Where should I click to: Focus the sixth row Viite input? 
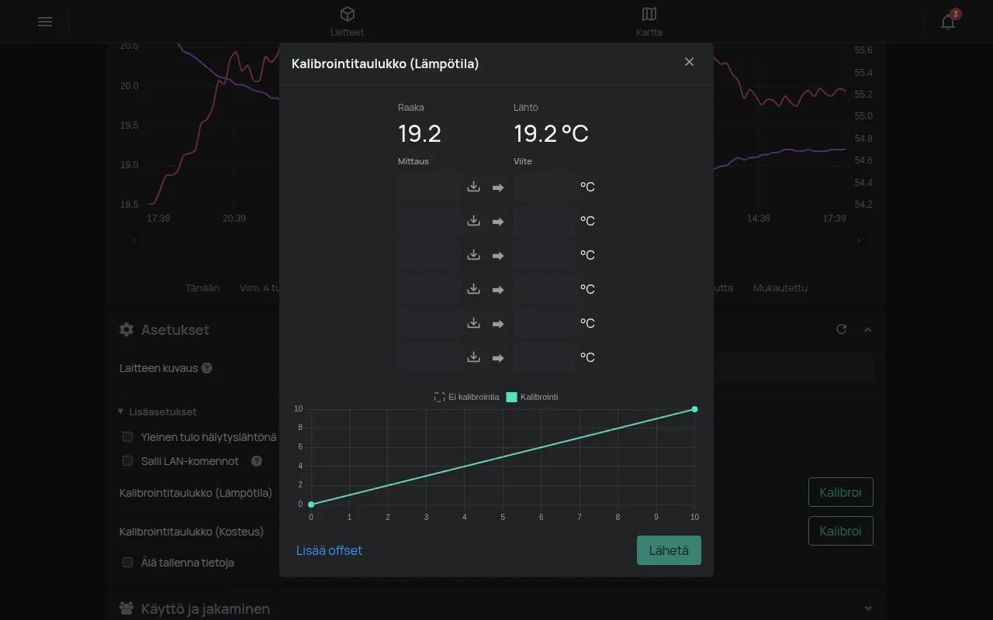545,357
